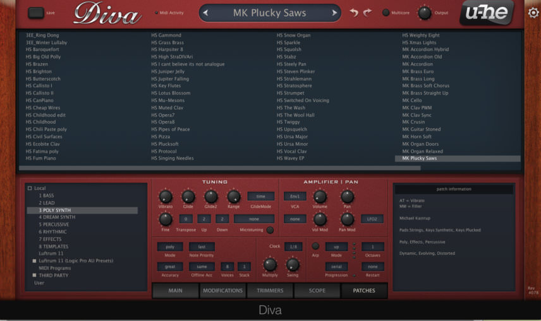Toggle the Multicore switch
Viewport: 541px width, 321px height.
[386, 13]
